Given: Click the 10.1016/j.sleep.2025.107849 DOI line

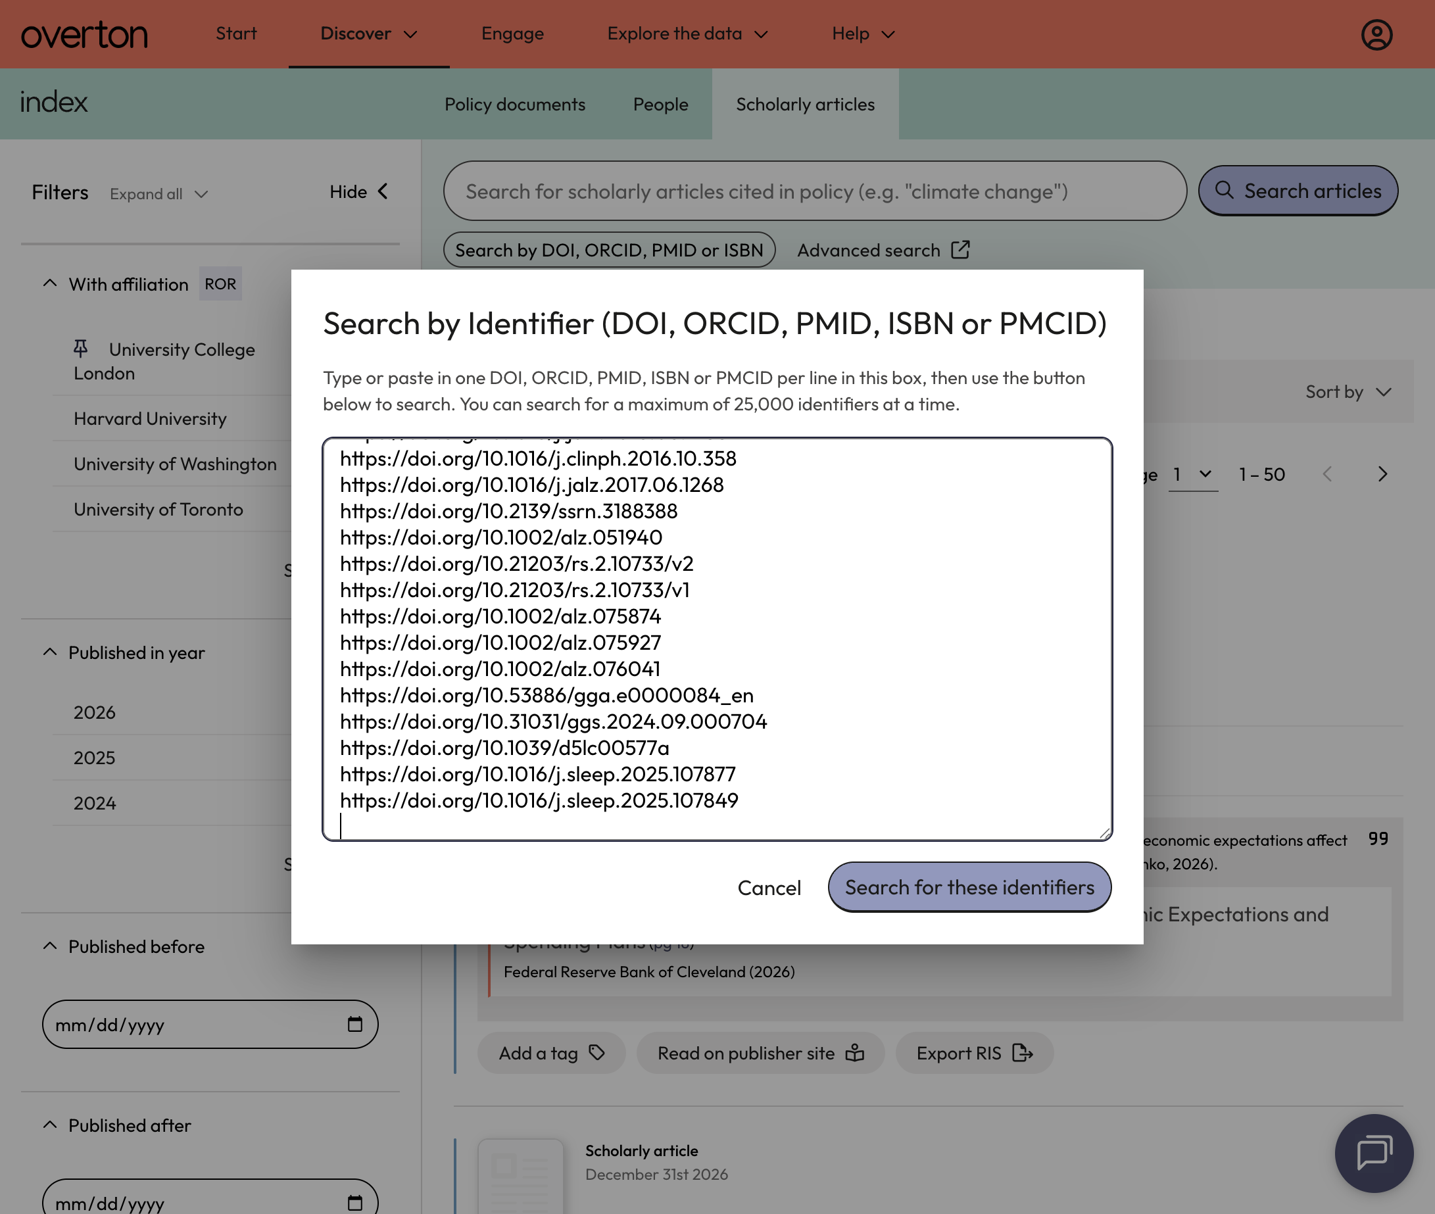Looking at the screenshot, I should tap(539, 800).
